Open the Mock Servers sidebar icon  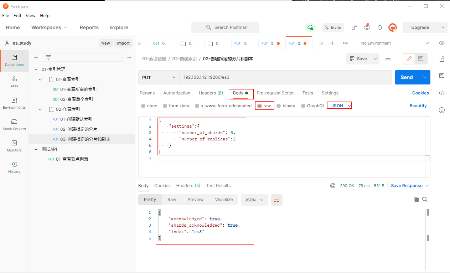[14, 125]
